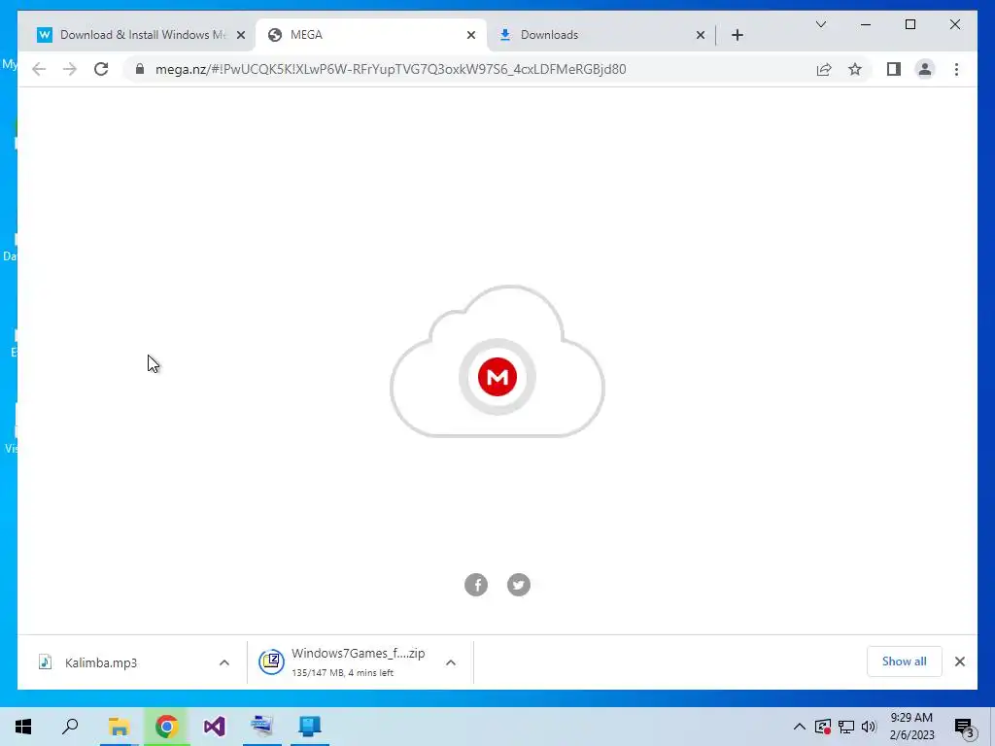Click Show all downloads
The width and height of the screenshot is (995, 746).
point(904,661)
